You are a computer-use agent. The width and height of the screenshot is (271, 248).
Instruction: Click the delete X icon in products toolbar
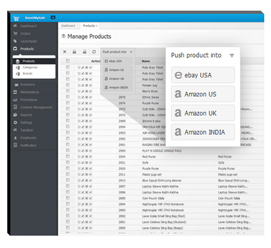click(x=65, y=52)
